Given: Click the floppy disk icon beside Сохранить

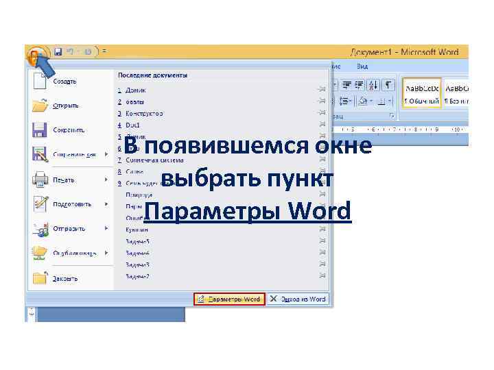Looking at the screenshot, I should pos(40,130).
